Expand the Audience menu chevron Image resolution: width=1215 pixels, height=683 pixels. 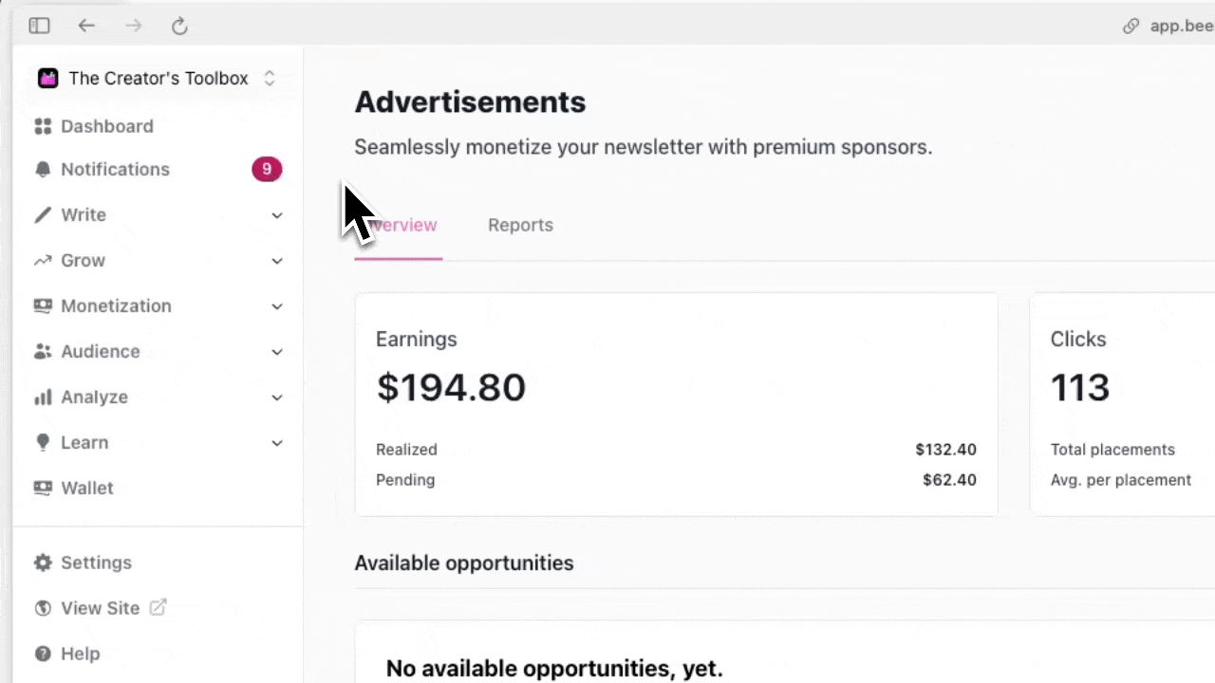coord(276,352)
